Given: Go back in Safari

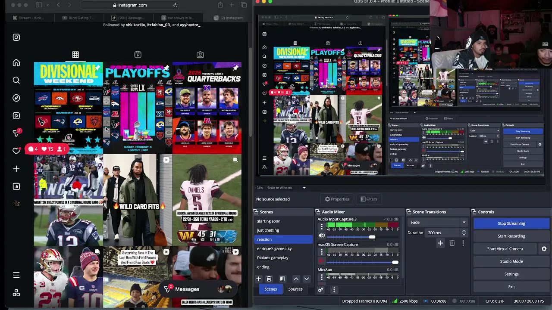Looking at the screenshot, I should click(x=58, y=5).
